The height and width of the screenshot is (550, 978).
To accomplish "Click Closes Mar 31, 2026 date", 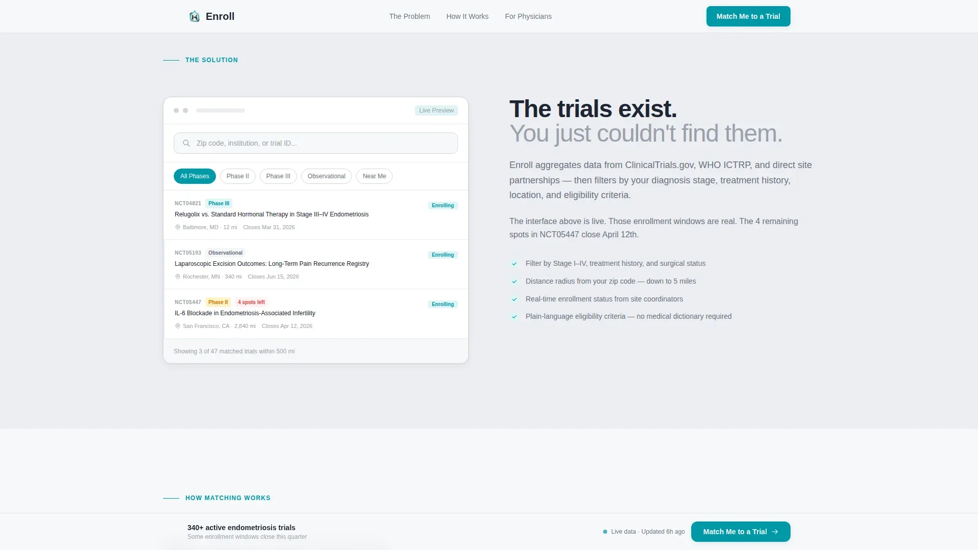I will pos(269,227).
